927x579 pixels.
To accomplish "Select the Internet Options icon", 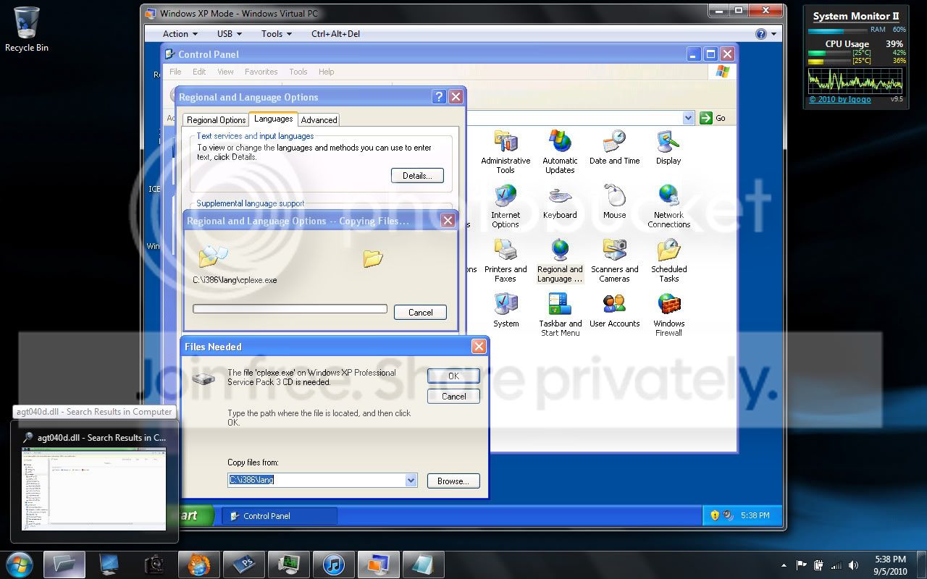I will point(506,206).
